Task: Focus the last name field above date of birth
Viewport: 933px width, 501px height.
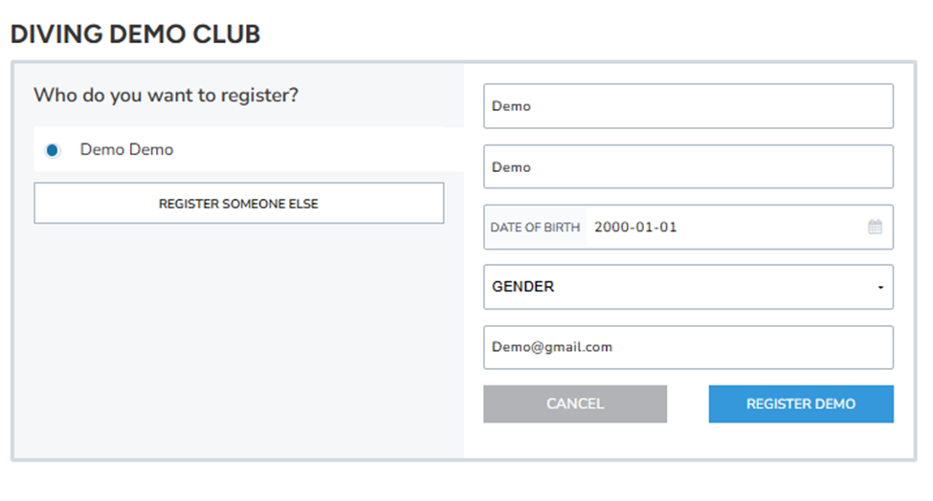Action: coord(688,167)
